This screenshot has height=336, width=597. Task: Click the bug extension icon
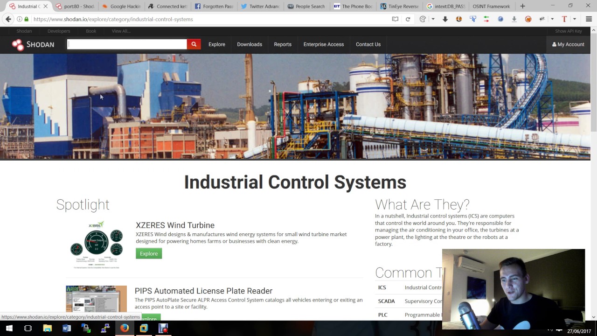tap(542, 19)
